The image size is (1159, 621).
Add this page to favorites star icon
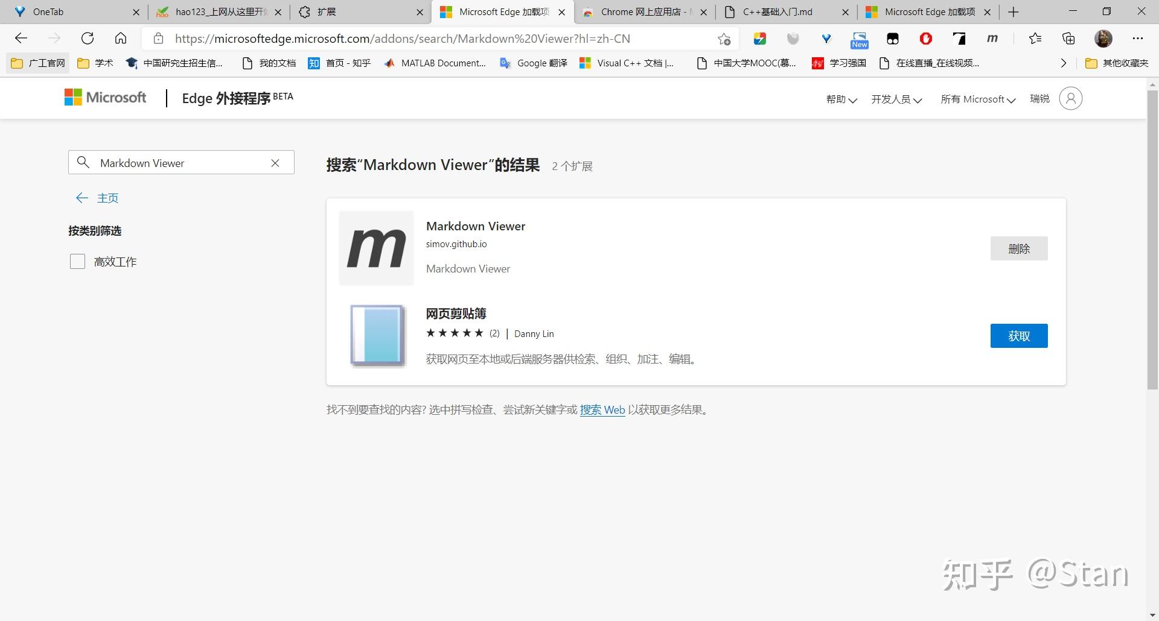click(x=724, y=39)
